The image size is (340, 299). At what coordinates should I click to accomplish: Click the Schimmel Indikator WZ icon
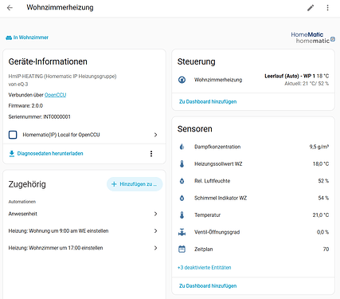(182, 198)
